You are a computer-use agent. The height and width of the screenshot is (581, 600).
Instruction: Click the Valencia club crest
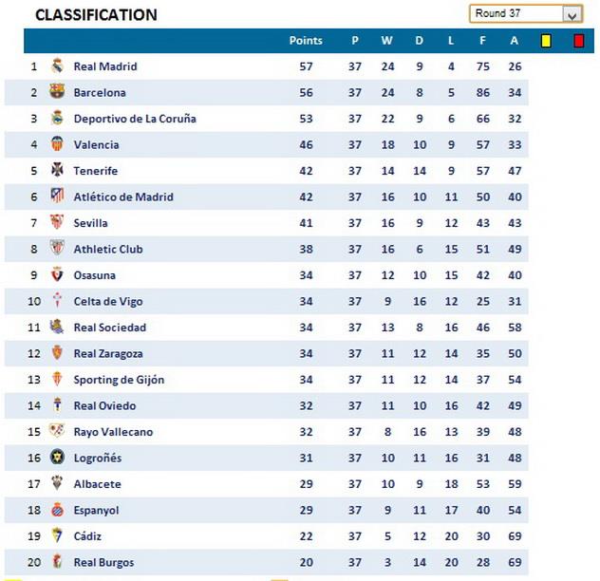(57, 144)
